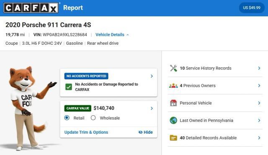Collapse the Vehicle Details section
The height and width of the screenshot is (155, 268).
(112, 35)
